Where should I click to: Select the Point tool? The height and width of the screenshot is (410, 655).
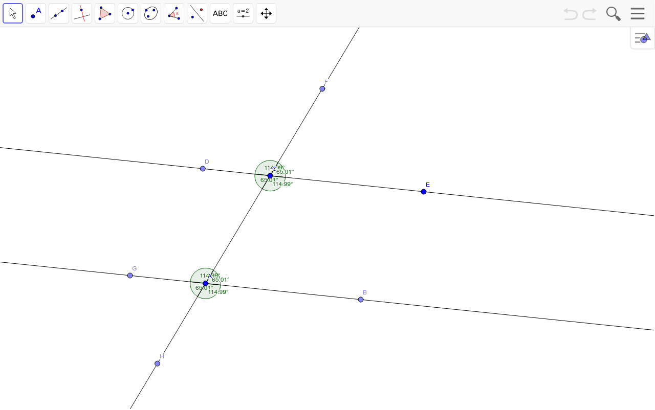36,13
